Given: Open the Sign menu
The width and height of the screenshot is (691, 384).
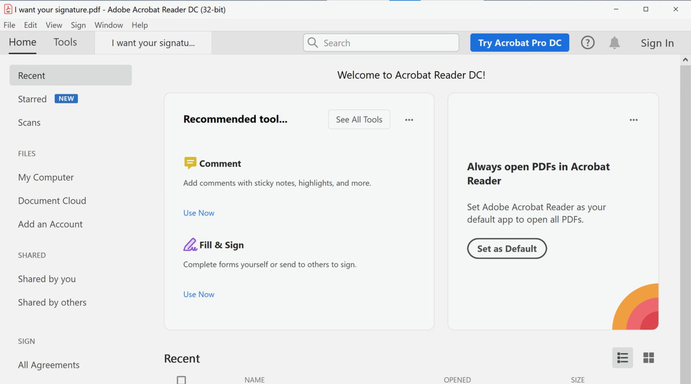Looking at the screenshot, I should pyautogui.click(x=78, y=25).
